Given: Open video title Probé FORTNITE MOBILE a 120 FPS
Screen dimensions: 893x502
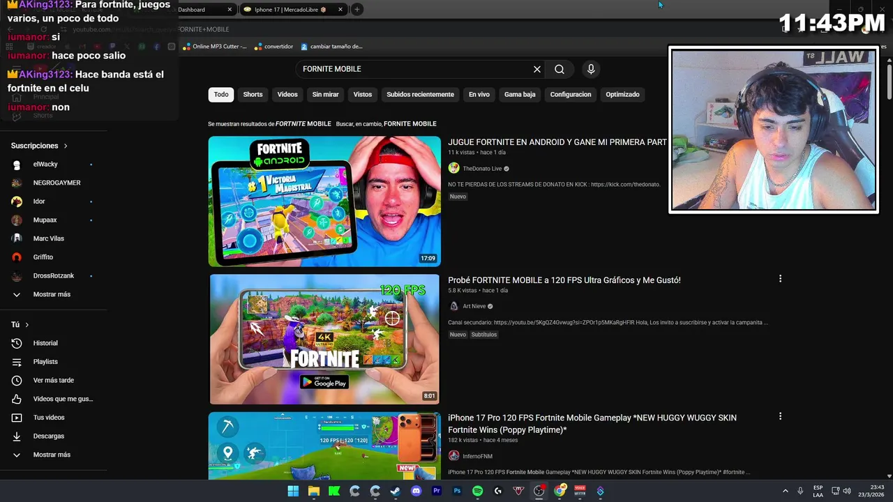Looking at the screenshot, I should (564, 280).
